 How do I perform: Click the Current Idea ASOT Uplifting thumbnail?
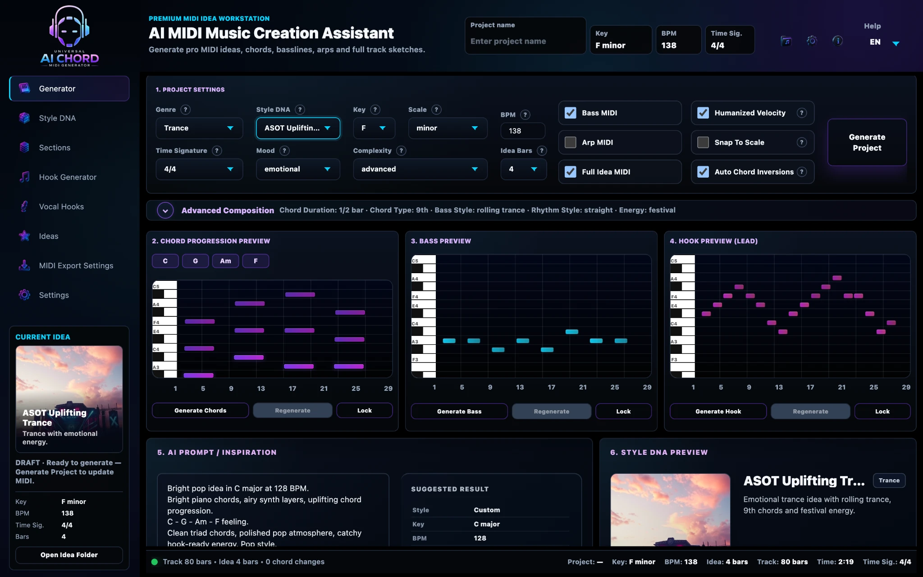pos(69,399)
